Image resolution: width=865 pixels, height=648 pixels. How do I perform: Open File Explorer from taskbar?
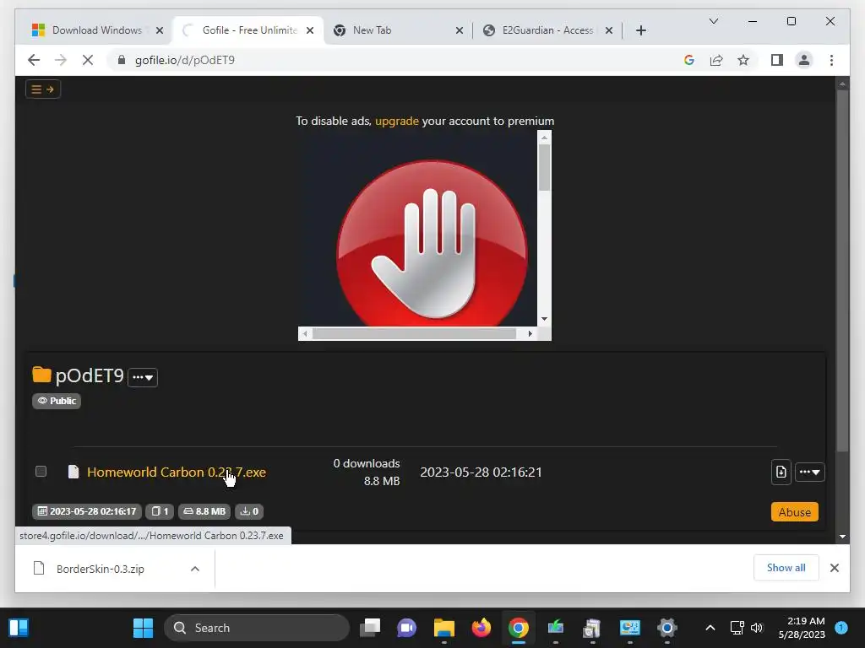(x=443, y=628)
